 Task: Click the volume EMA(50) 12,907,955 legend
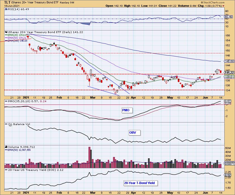point(18,150)
